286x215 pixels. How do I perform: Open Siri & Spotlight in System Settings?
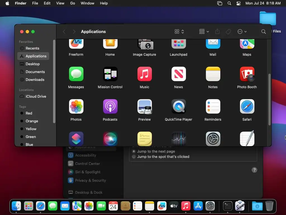point(91,172)
